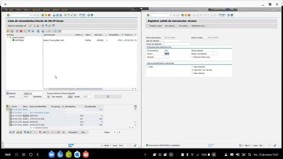Viewport: 283px width, 159px height.
Task: Click Print icon in stock list toolbar
Action: pos(54,15)
